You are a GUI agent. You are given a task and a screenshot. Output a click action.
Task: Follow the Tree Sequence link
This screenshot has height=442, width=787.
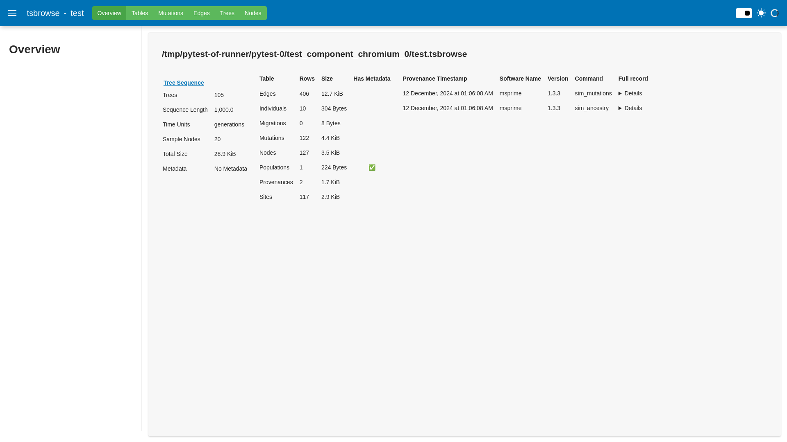184,83
